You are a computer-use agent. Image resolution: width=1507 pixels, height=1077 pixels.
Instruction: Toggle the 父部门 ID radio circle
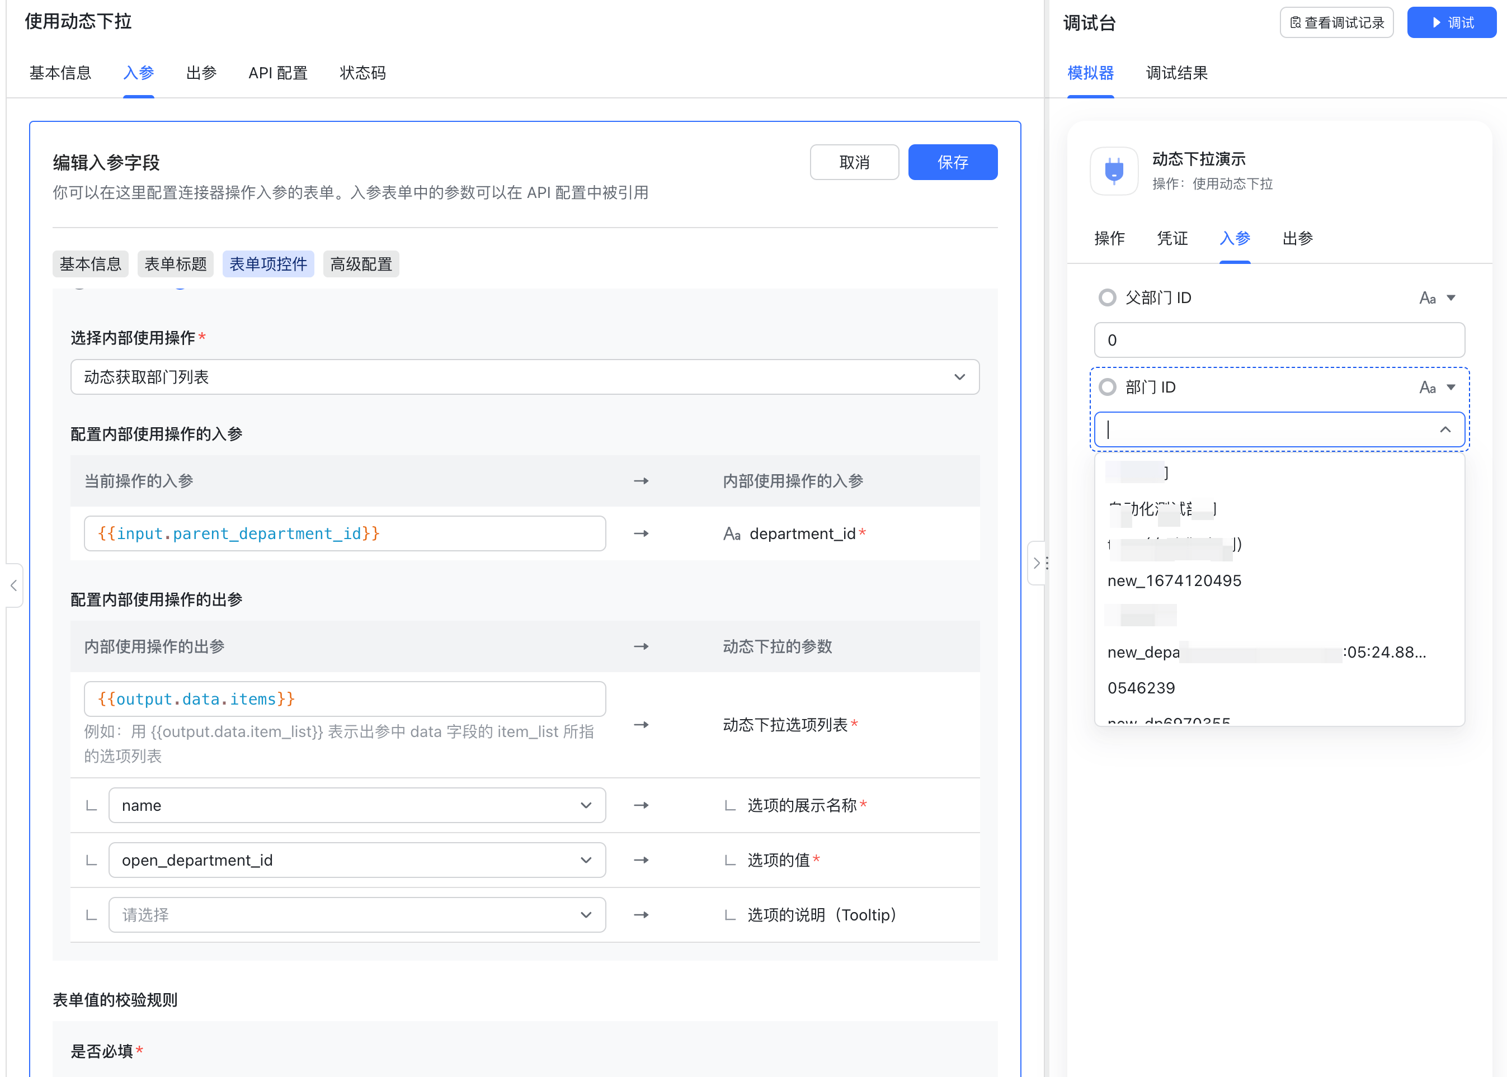coord(1107,297)
